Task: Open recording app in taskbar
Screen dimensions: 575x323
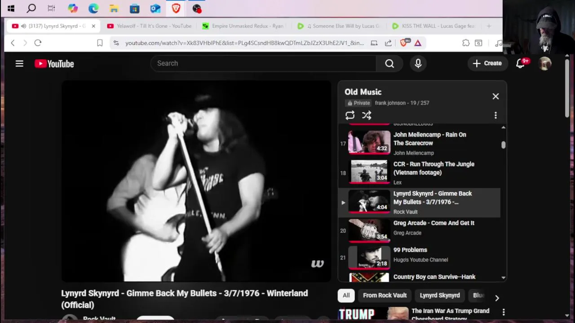Action: coord(197,8)
